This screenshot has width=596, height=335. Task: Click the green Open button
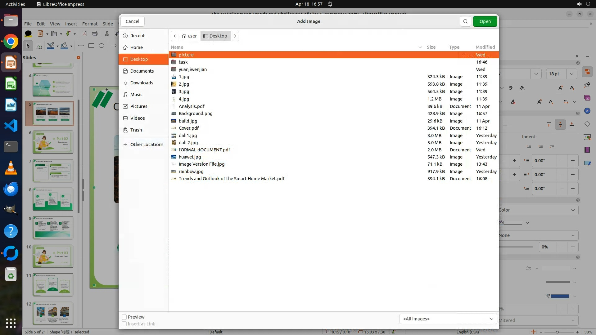click(x=485, y=21)
